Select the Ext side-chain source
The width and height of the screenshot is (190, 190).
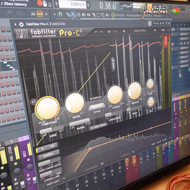(53, 146)
